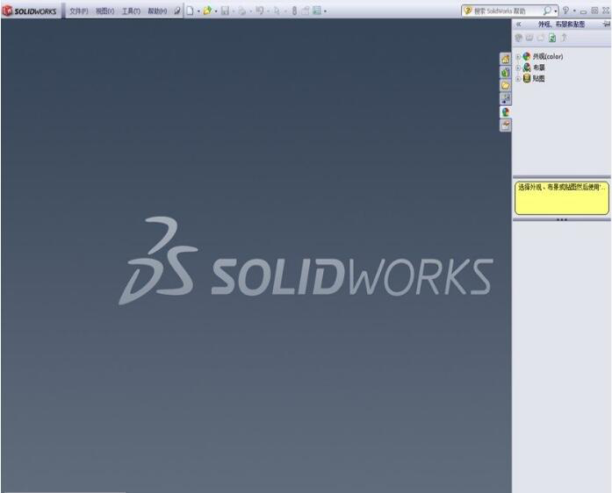612x493 pixels.
Task: Open the 文件(F) menu
Action: coord(78,11)
